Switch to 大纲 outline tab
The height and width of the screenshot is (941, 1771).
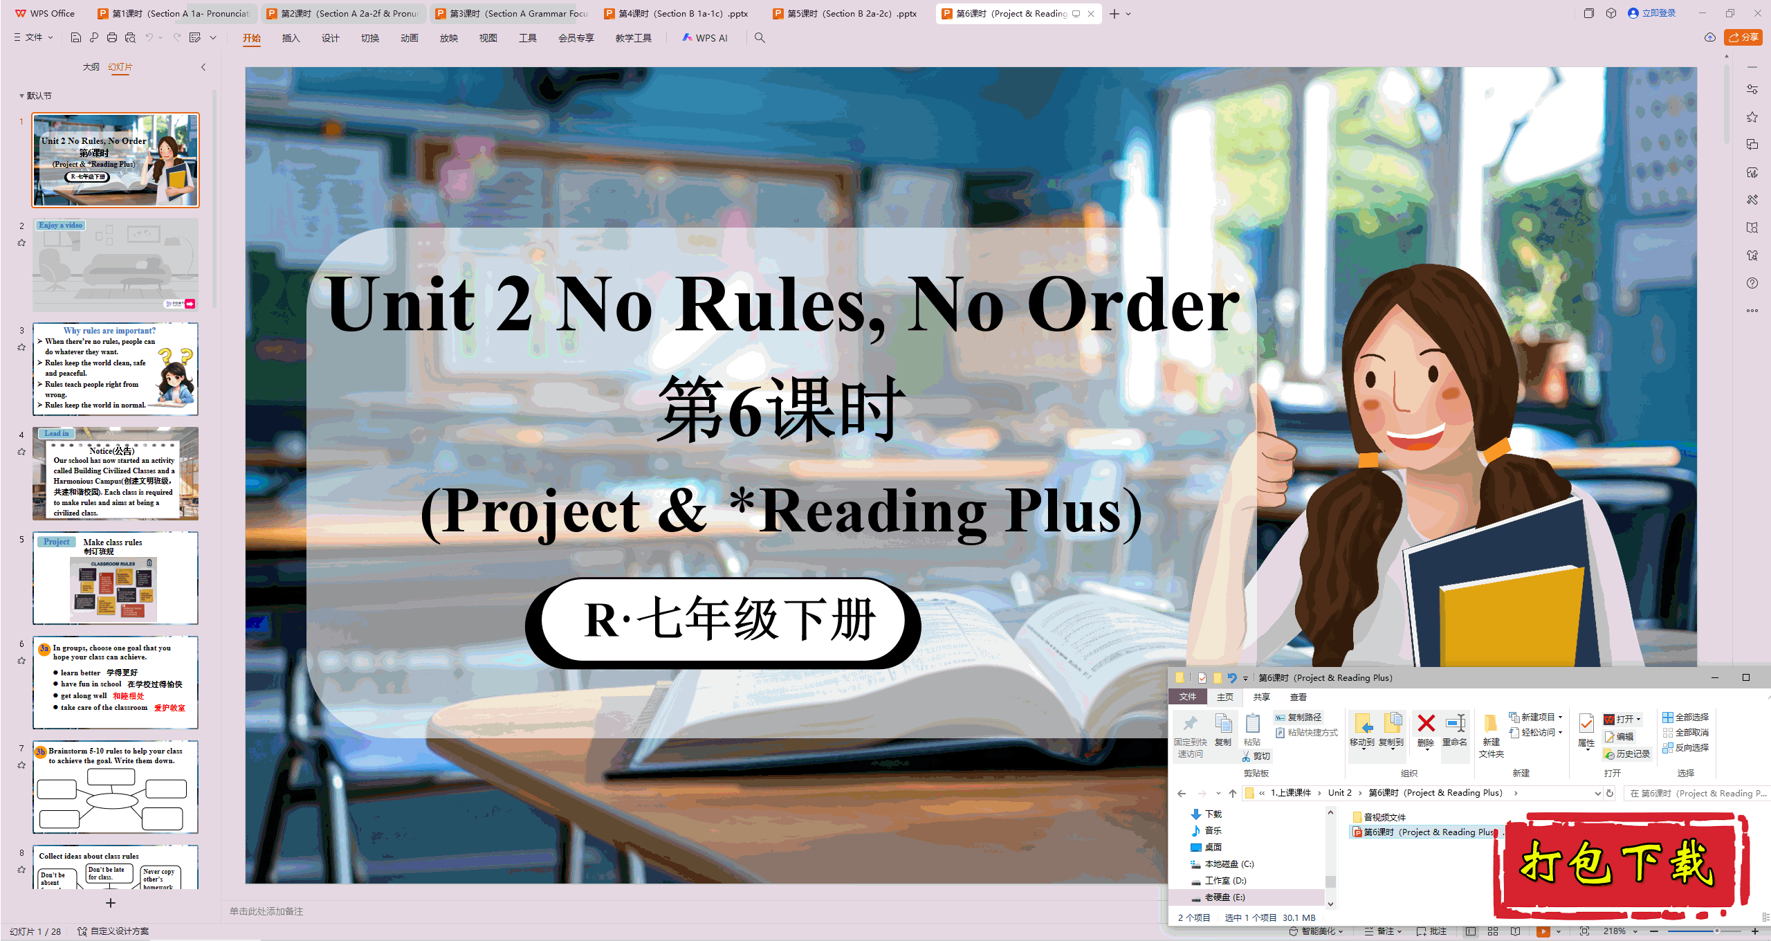[x=91, y=67]
